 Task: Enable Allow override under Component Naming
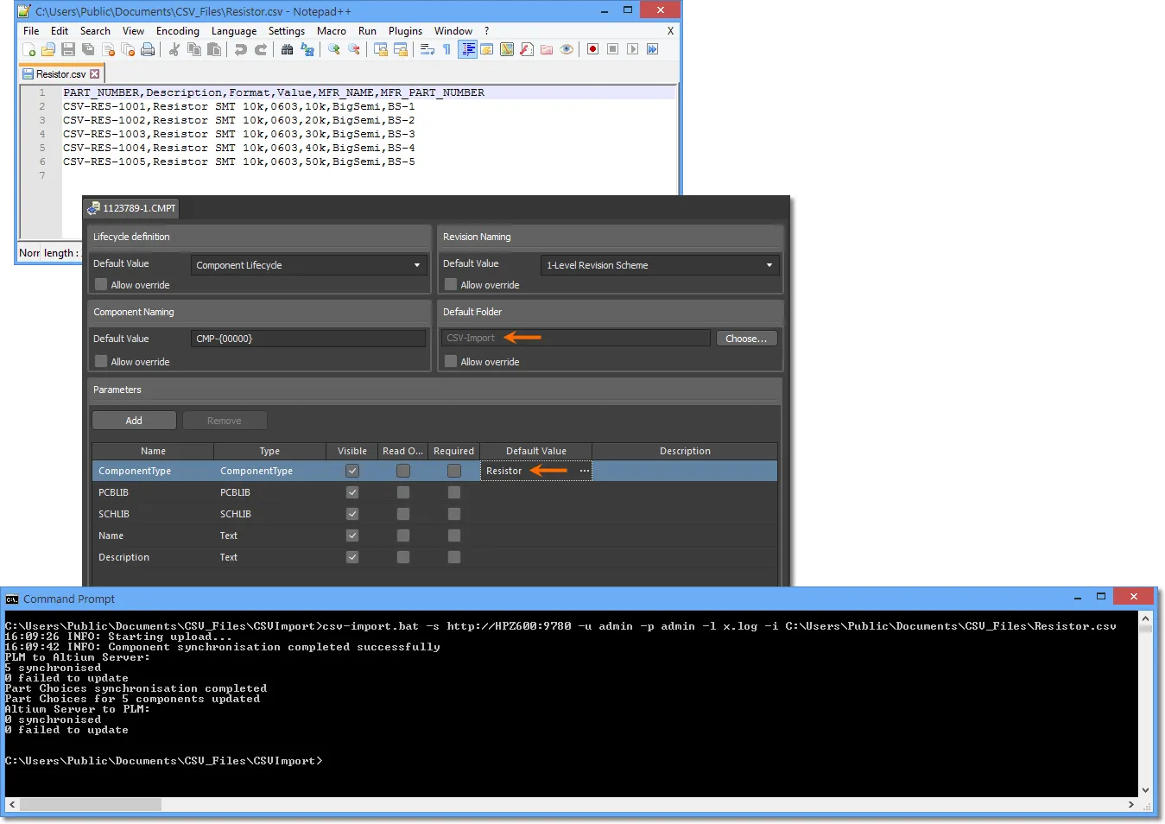click(x=101, y=361)
